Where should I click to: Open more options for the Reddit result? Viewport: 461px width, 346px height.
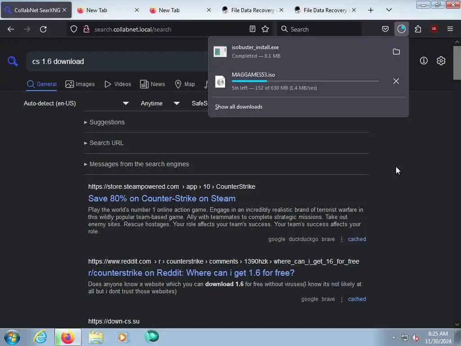pyautogui.click(x=341, y=300)
